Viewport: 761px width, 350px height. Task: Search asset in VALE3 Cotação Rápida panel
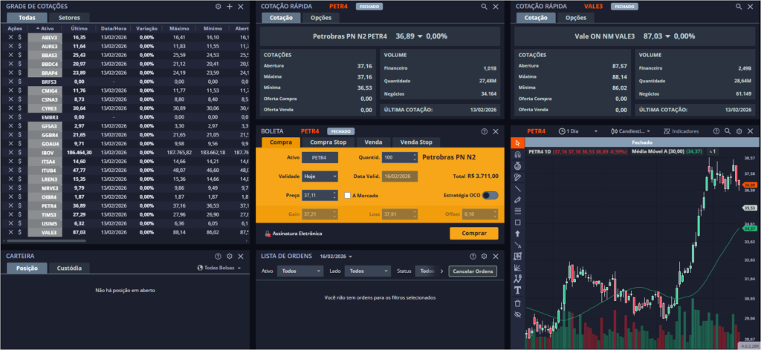pyautogui.click(x=739, y=7)
